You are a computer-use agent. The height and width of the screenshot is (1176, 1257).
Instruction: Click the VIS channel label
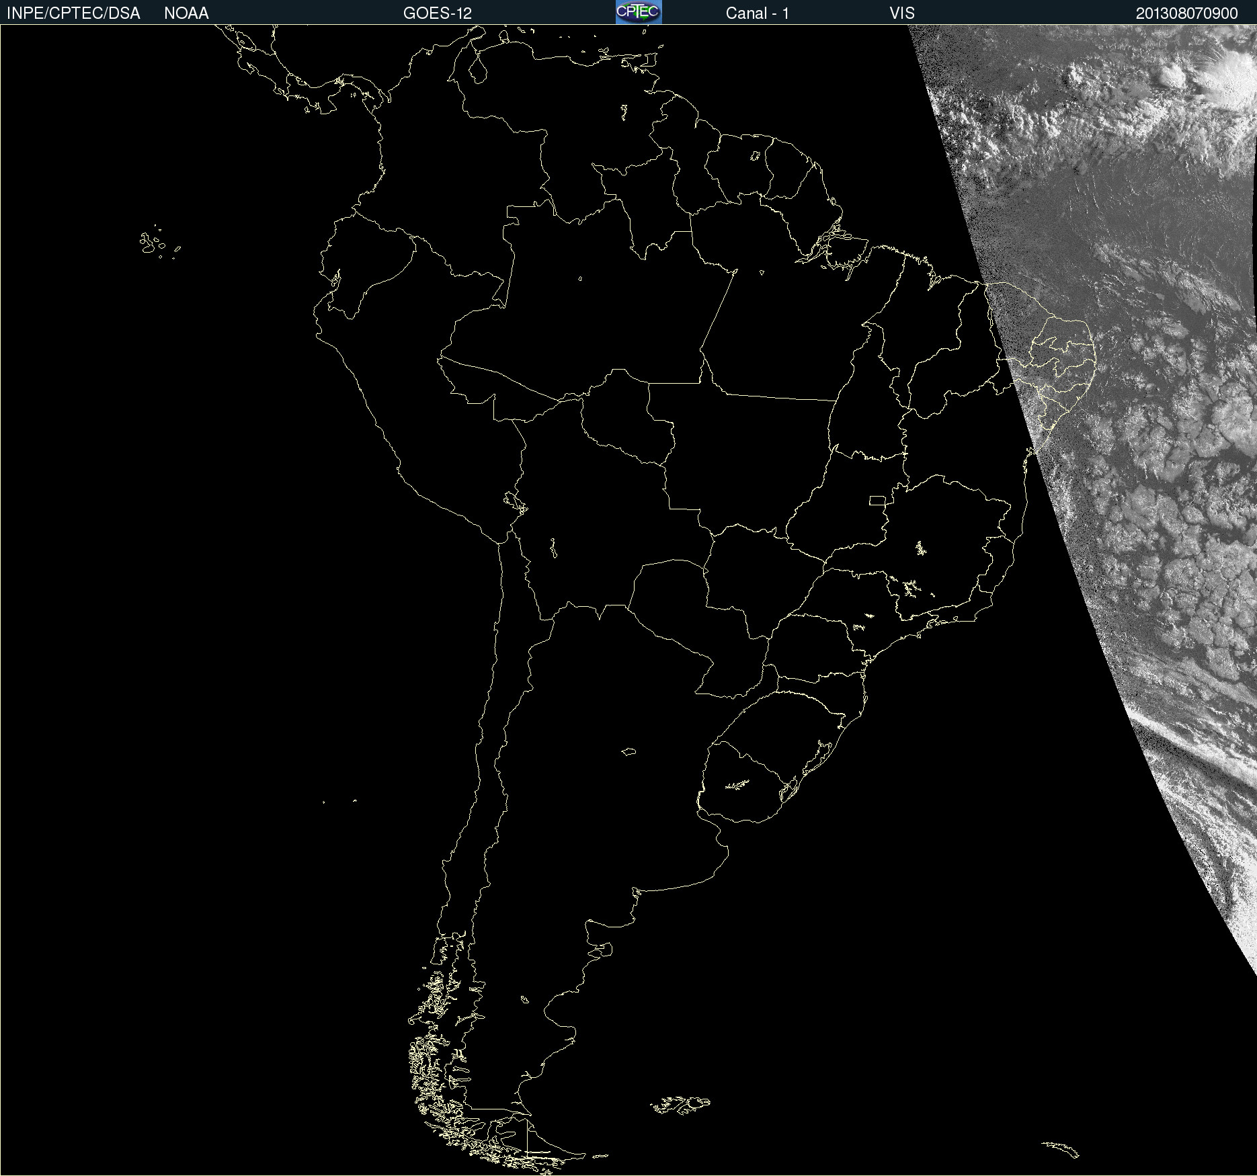tap(902, 13)
